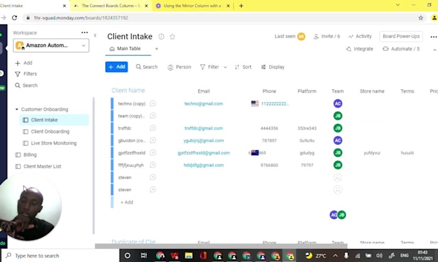
Task: Collapse the left sidebar with arrow
Action: pyautogui.click(x=95, y=35)
